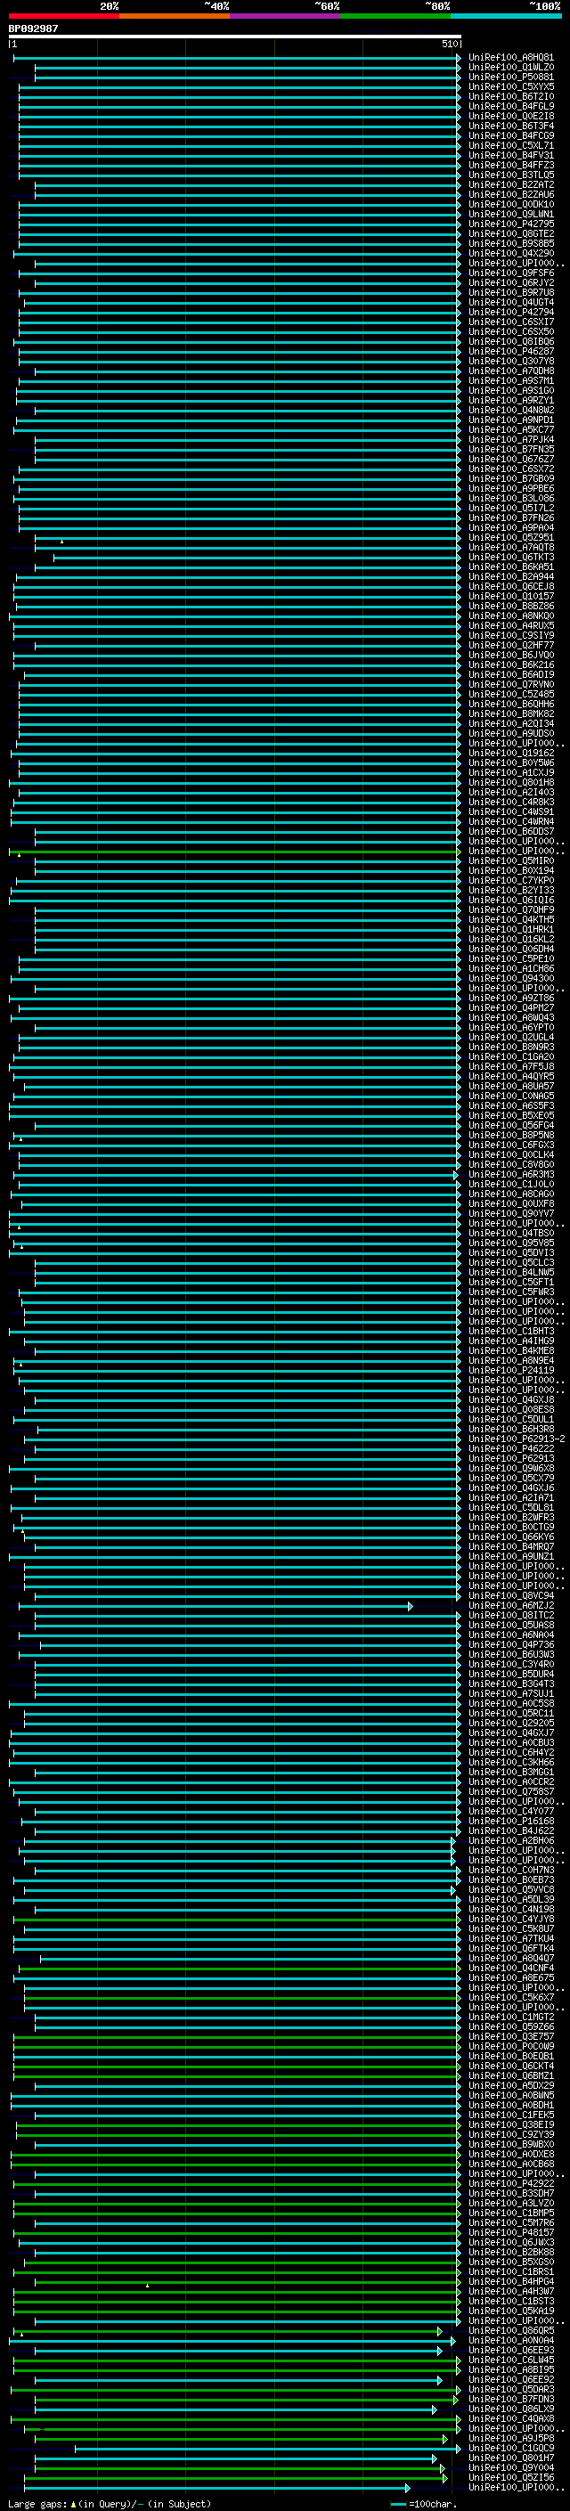Click the UniRef100_A0BWN5 label
Screen dimensions: 570x2511
pos(510,2095)
